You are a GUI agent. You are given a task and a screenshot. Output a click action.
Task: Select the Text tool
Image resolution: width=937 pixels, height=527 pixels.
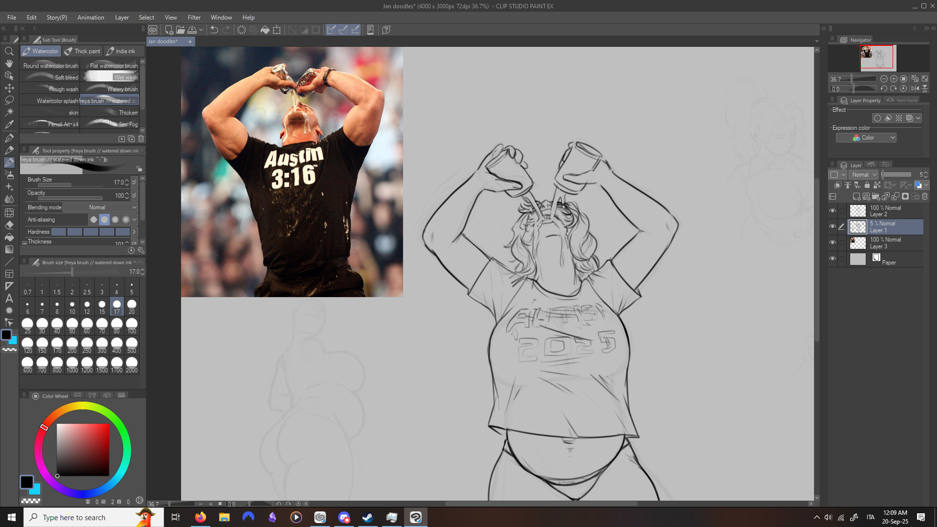(x=9, y=298)
